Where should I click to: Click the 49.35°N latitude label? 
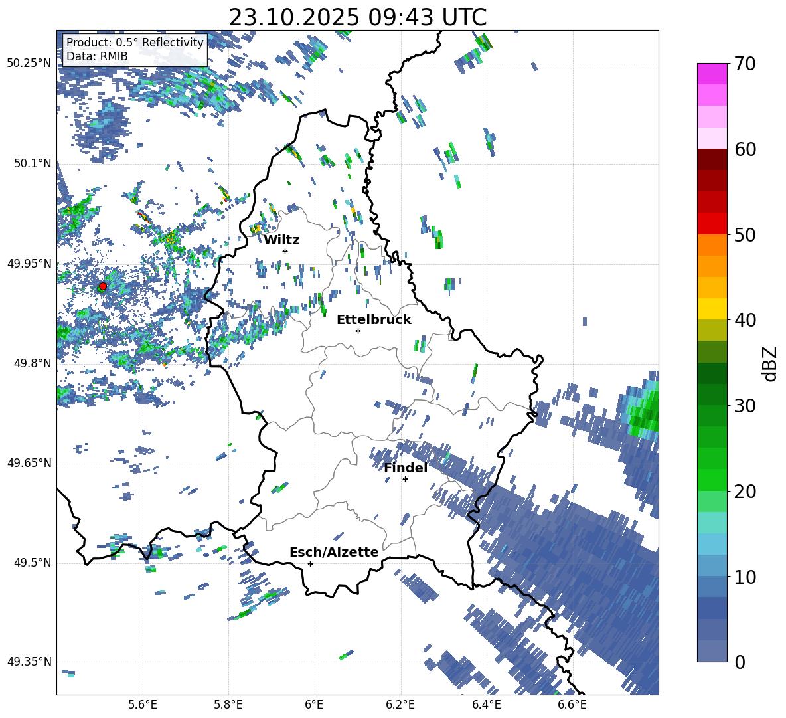(29, 662)
